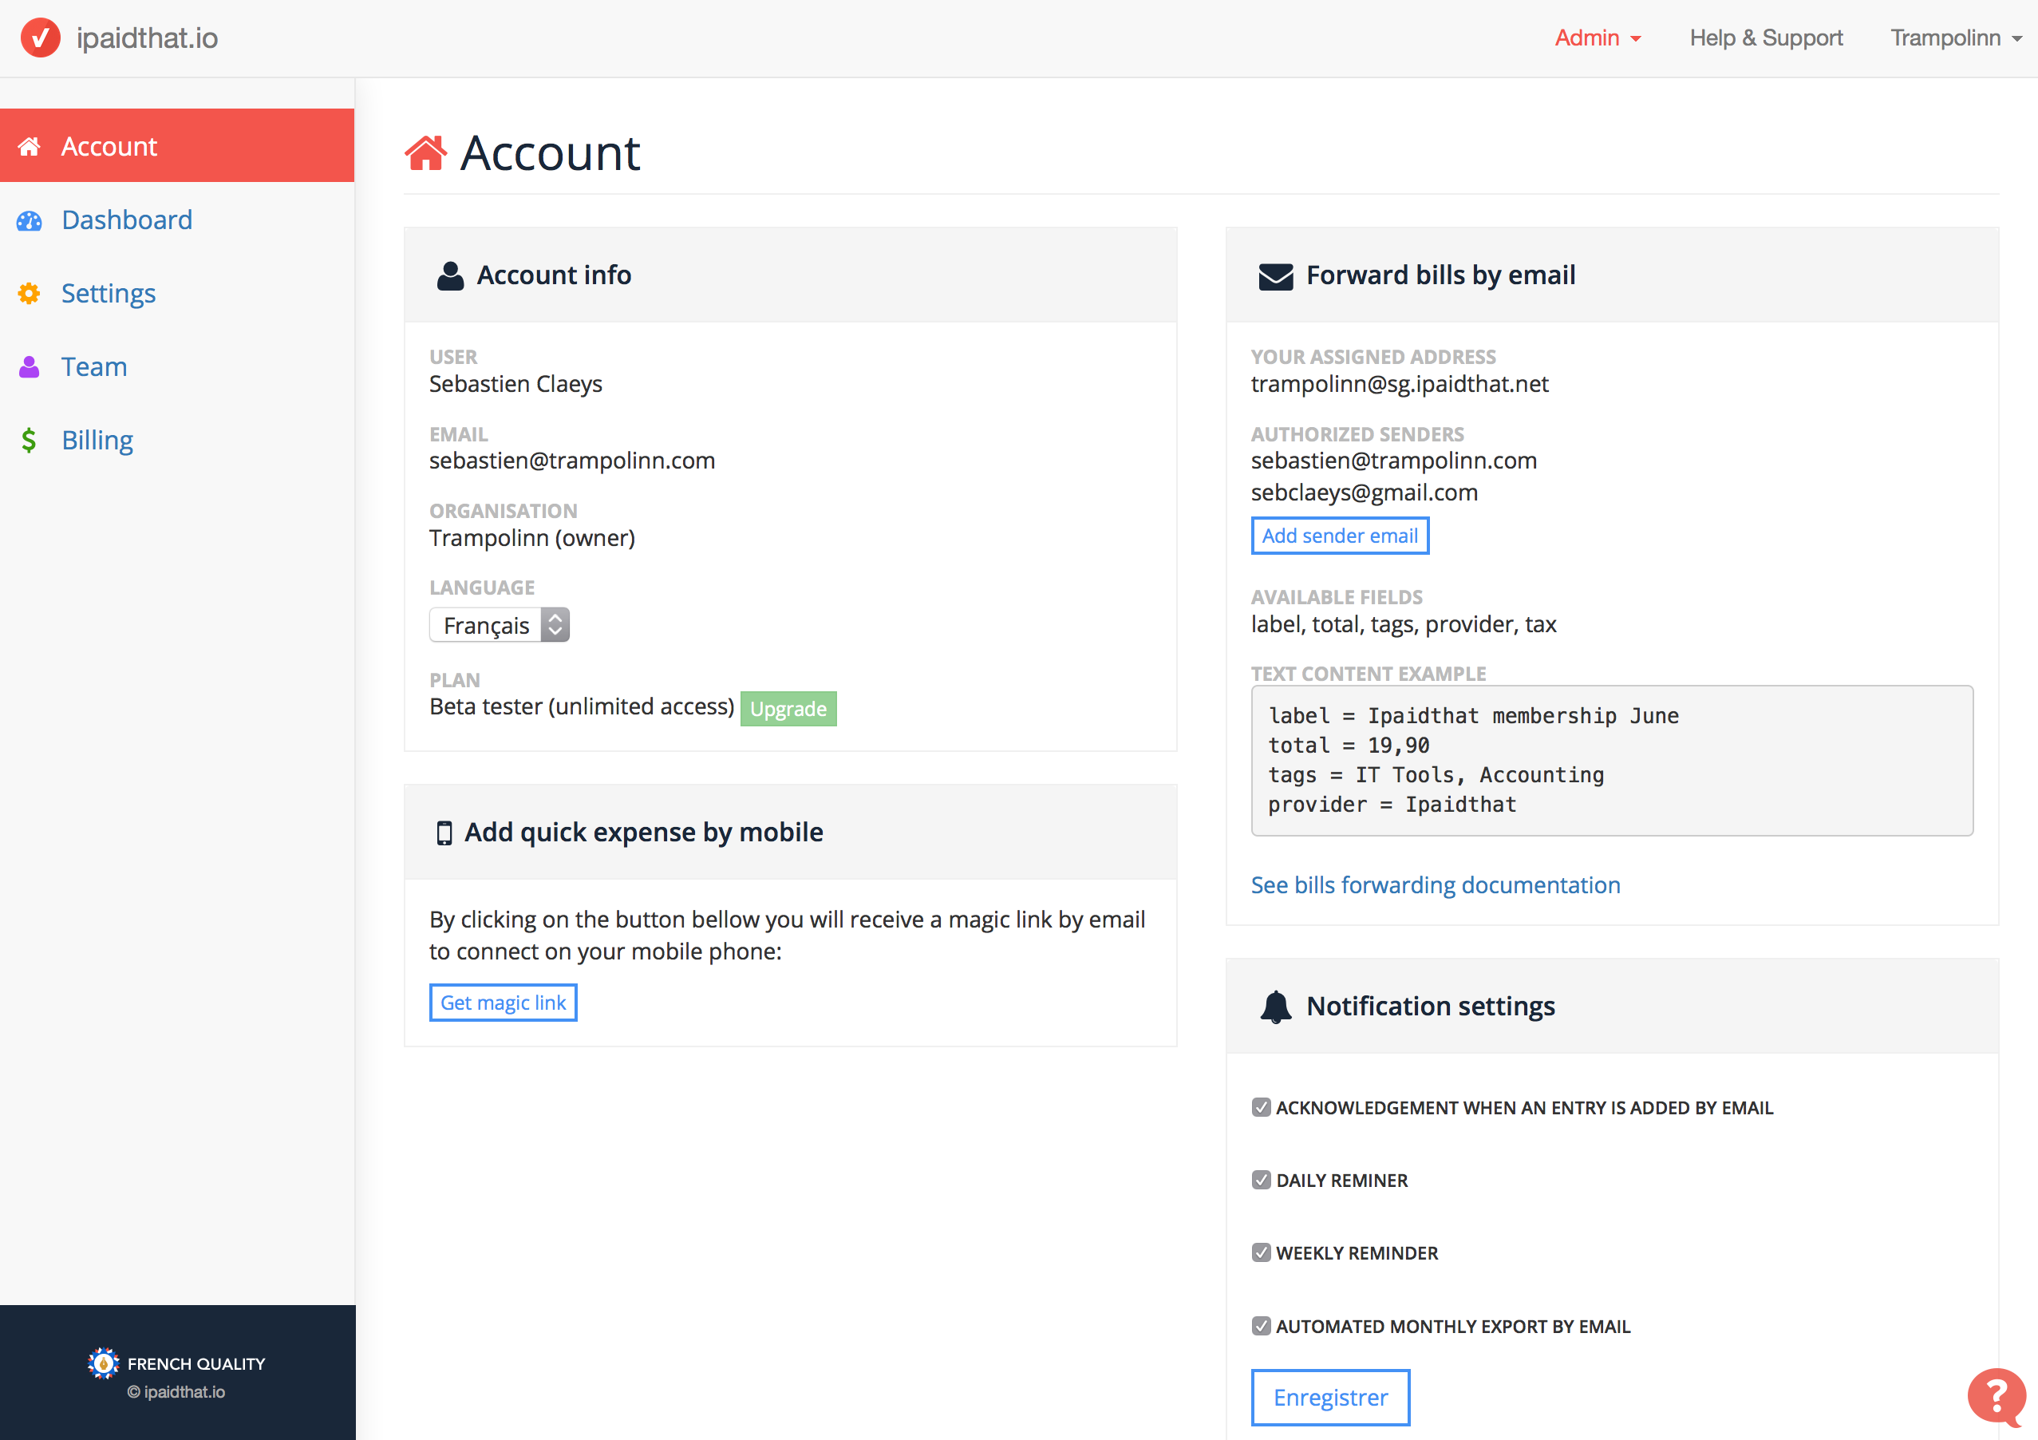This screenshot has width=2038, height=1440.
Task: Click the envelope icon in Forward bills header
Action: pyautogui.click(x=1275, y=276)
